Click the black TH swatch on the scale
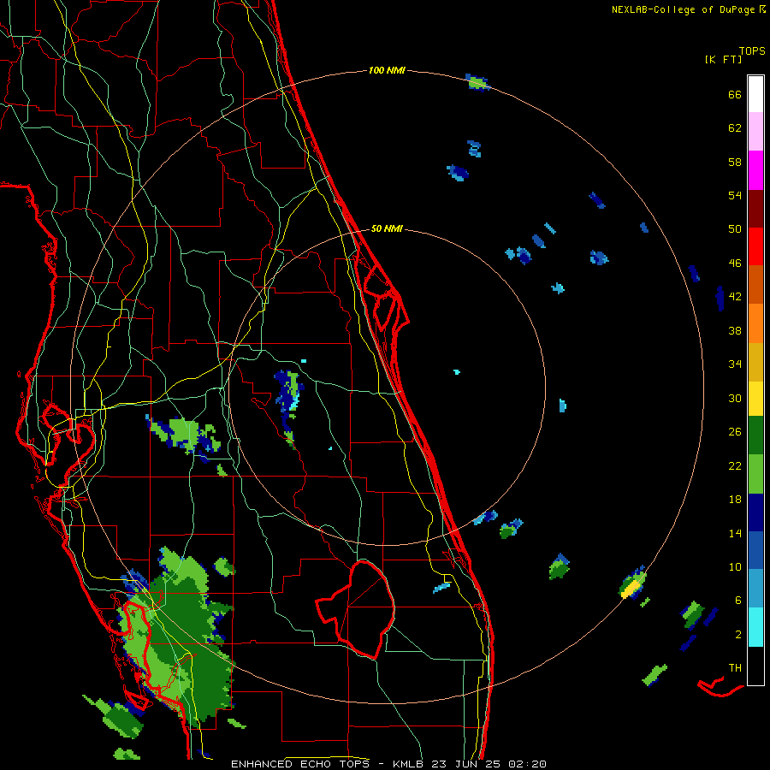The height and width of the screenshot is (770, 770). coord(755,666)
